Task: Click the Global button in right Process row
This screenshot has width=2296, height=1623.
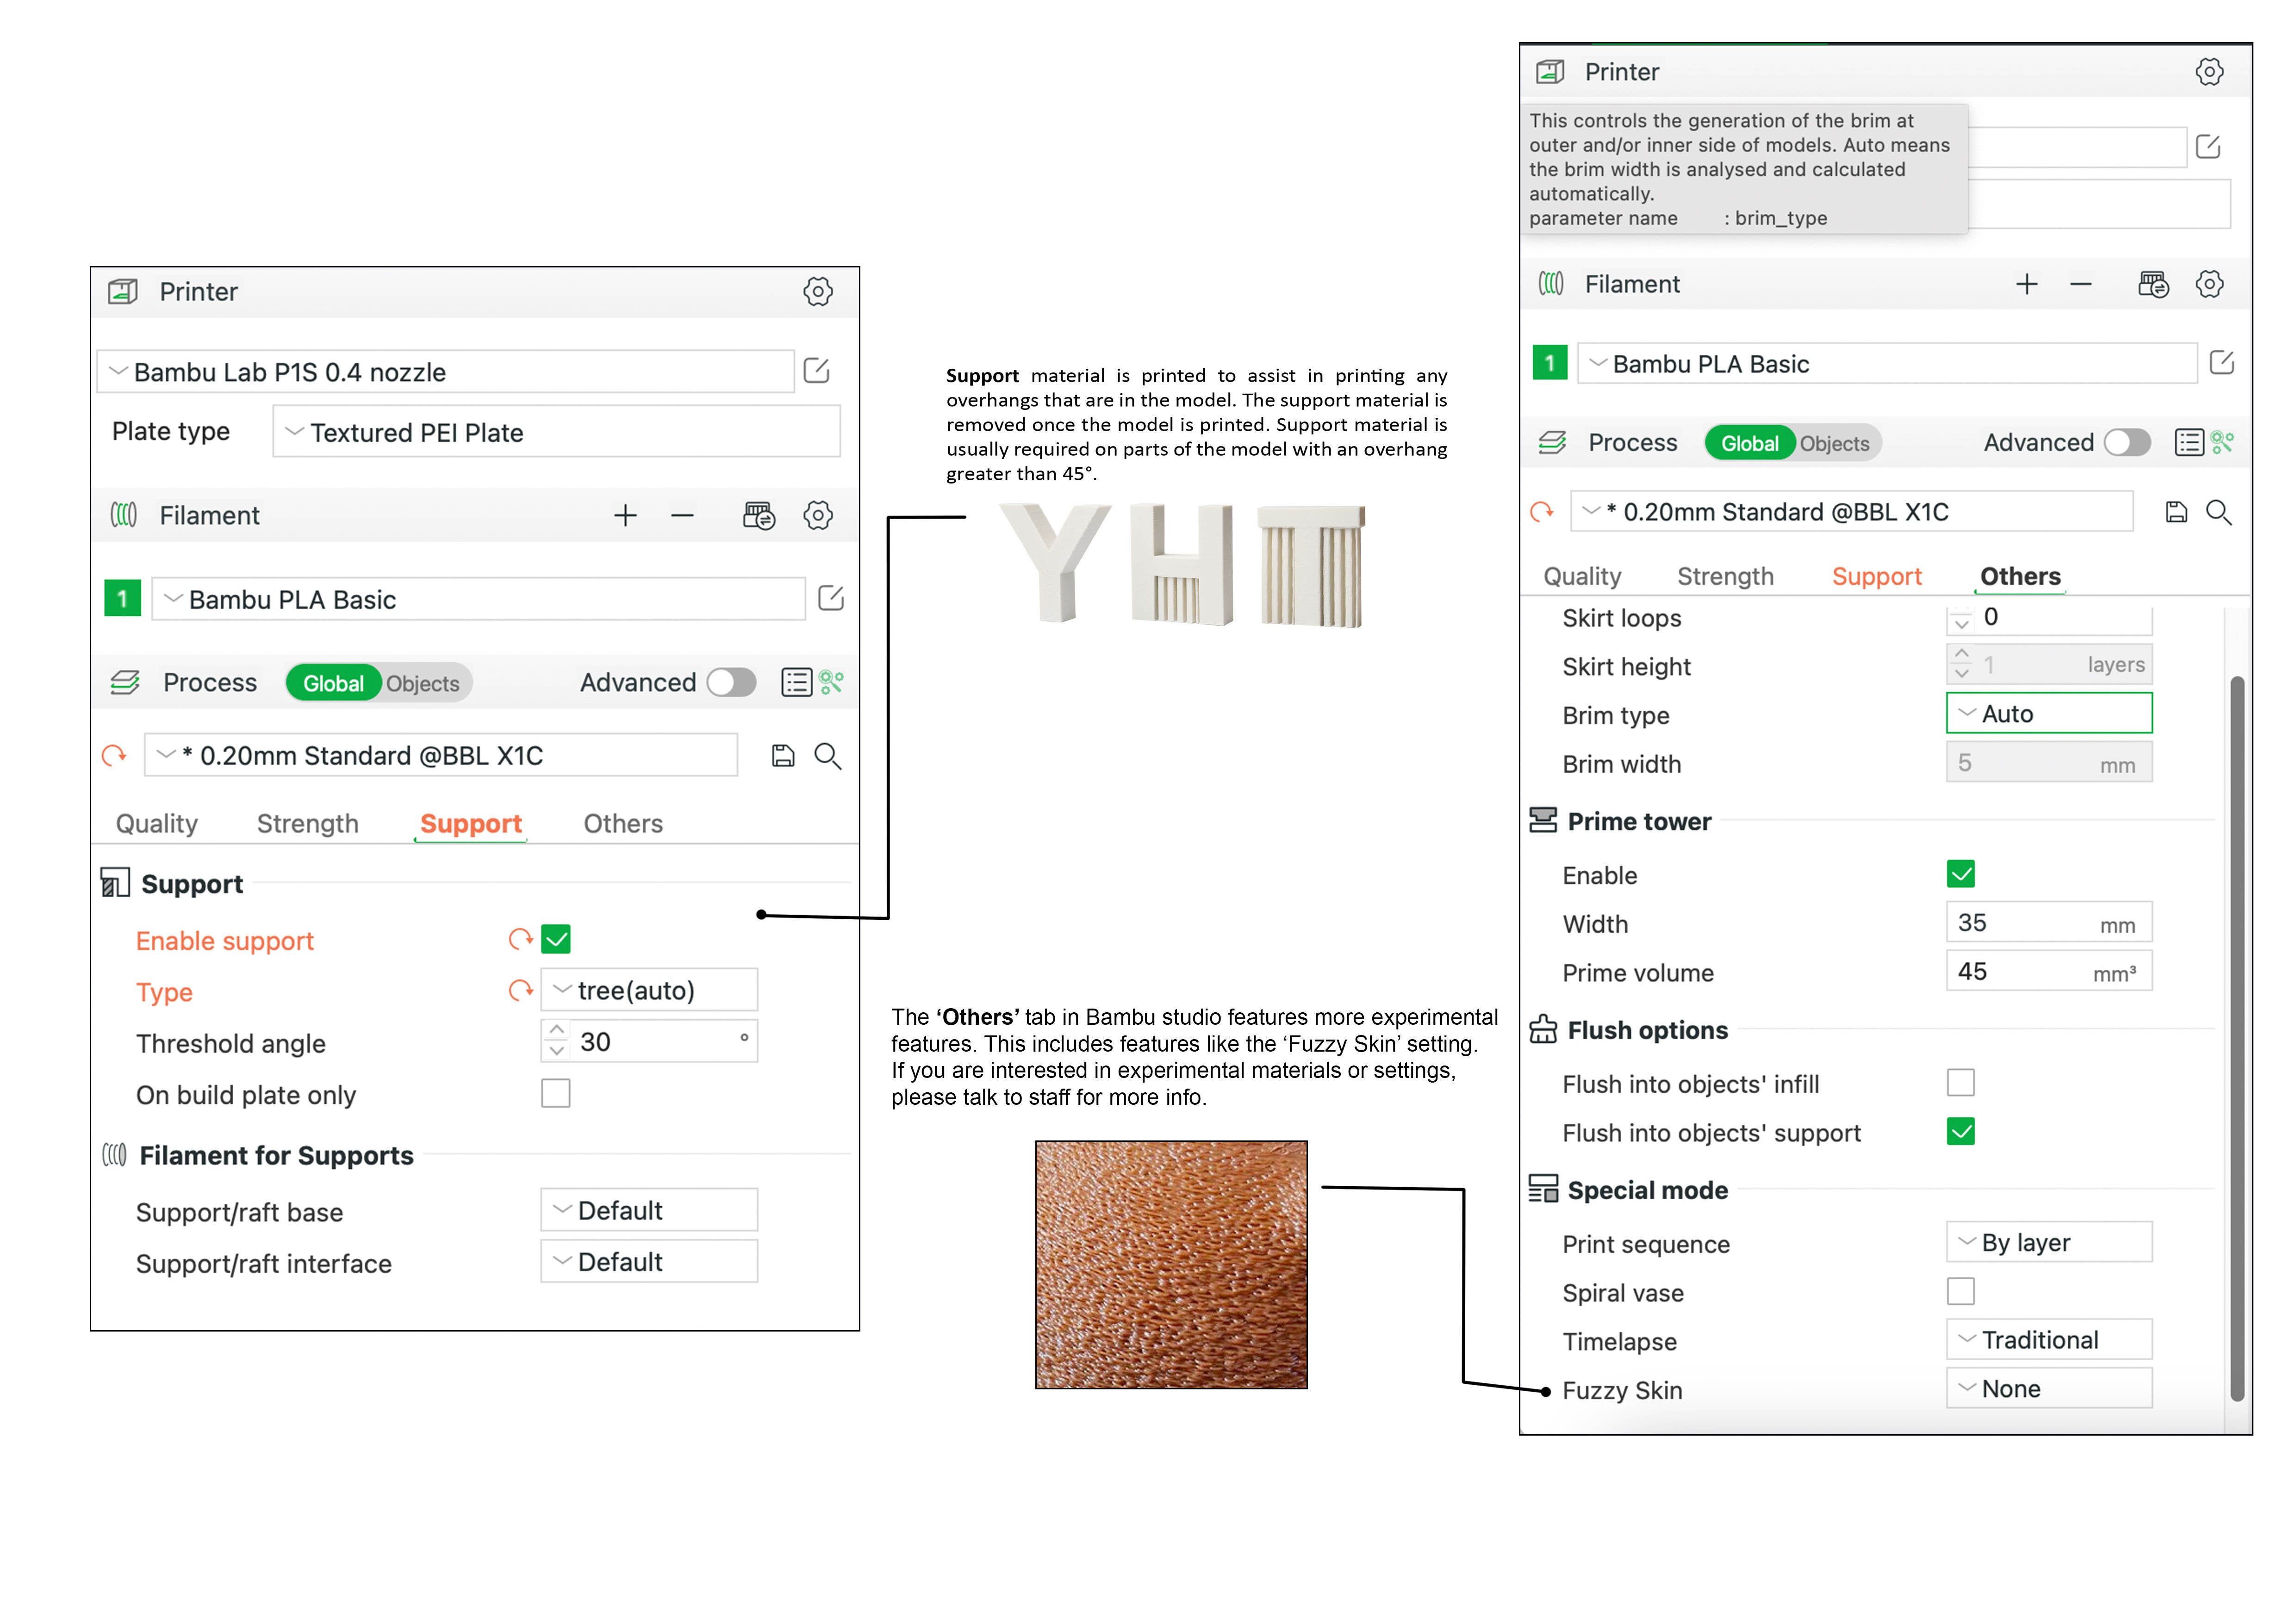Action: point(1749,444)
